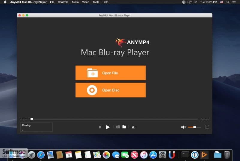The height and width of the screenshot is (161, 240).
Task: Click the AnyMP4 Mac Blu-ray Player window title
Action: (114, 16)
